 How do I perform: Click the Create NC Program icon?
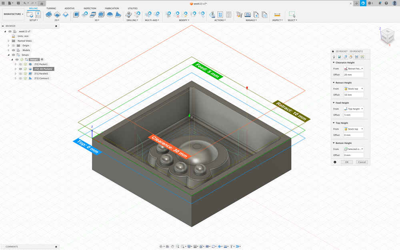[38, 14]
